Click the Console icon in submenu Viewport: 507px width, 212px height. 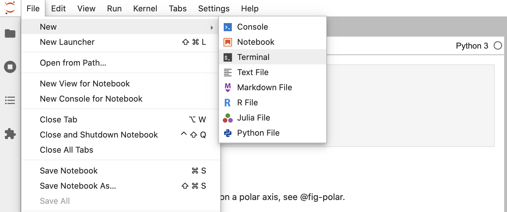click(228, 27)
